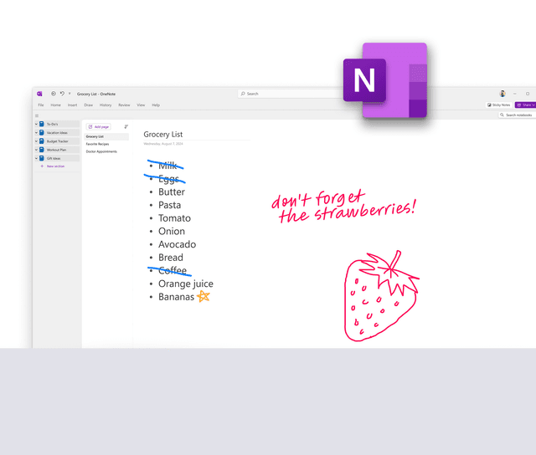Switch to the Draw ribbon tab
The image size is (536, 455).
tap(89, 105)
